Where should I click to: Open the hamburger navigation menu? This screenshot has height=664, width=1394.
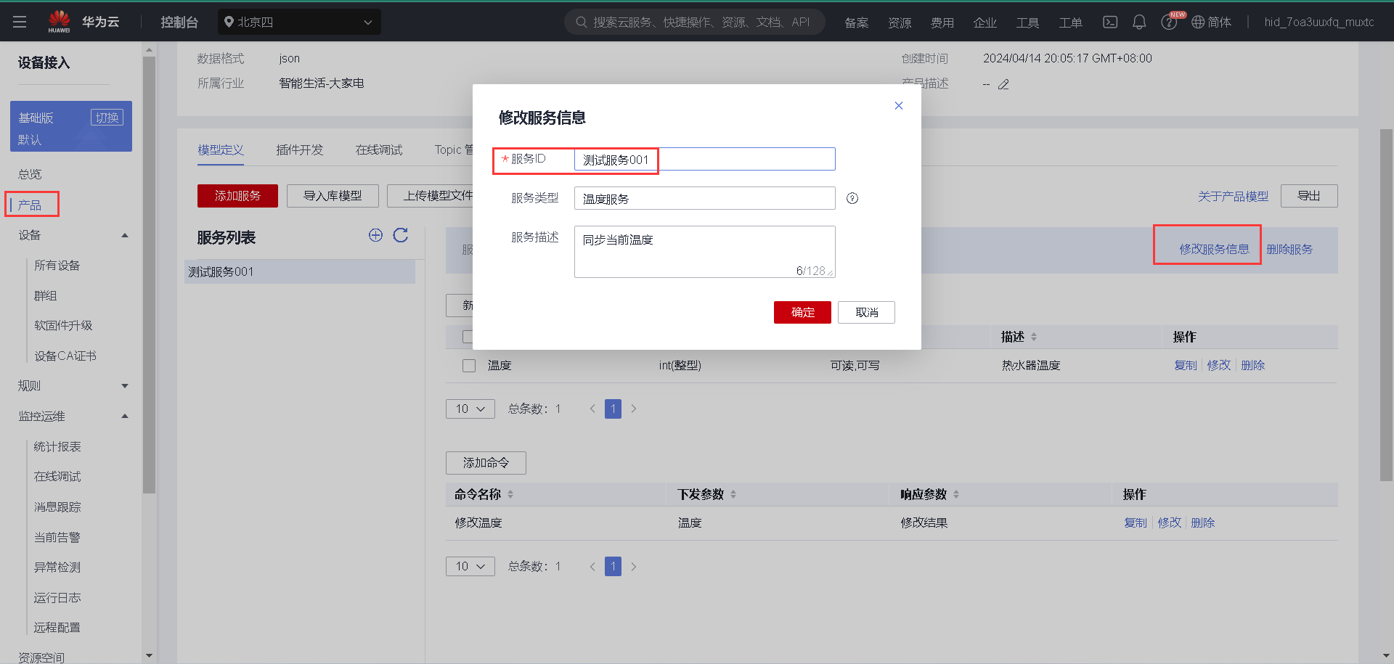20,22
